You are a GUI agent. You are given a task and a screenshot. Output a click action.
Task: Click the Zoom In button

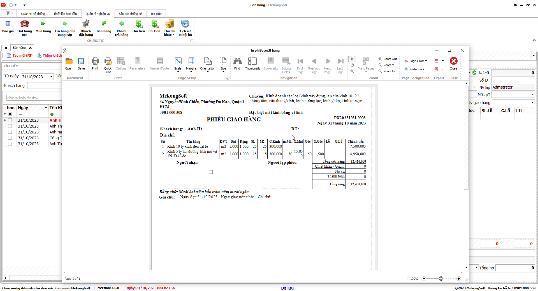coord(387,71)
